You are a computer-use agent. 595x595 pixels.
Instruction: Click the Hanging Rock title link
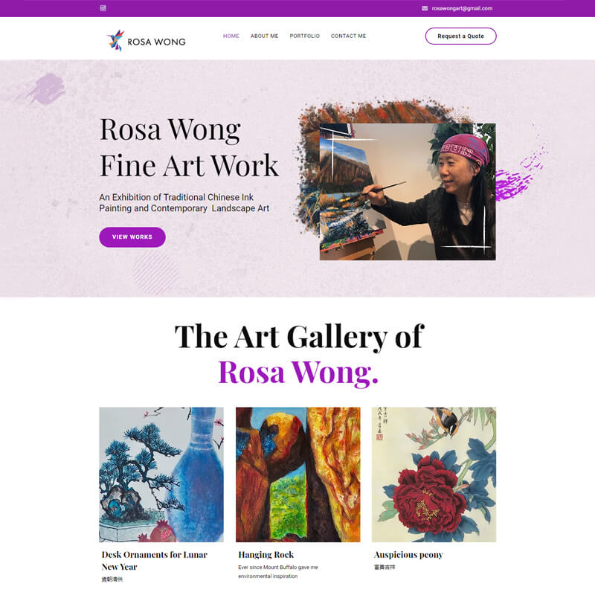coord(266,555)
